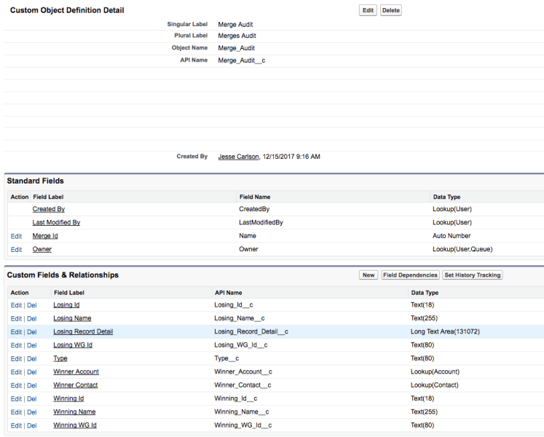Delete the Winning Id field

coord(32,398)
